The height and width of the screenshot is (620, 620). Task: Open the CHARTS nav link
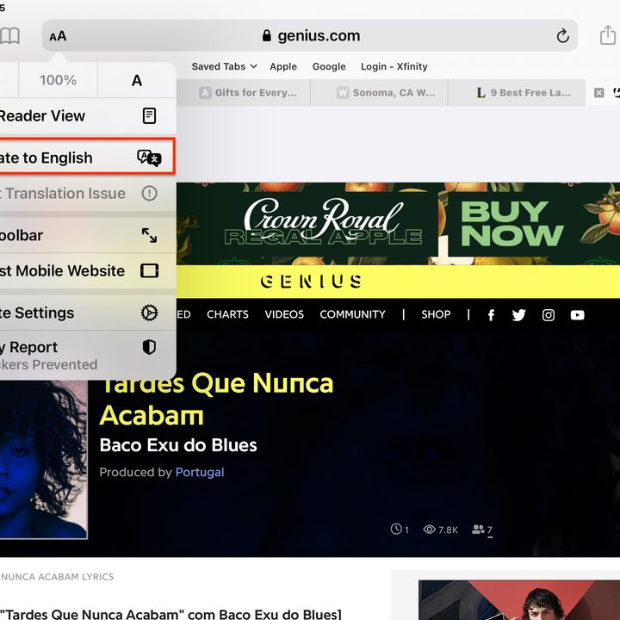(x=227, y=314)
